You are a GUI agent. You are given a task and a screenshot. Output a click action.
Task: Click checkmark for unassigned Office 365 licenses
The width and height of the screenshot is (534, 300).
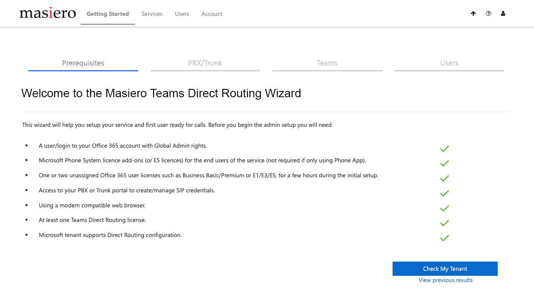coord(444,179)
